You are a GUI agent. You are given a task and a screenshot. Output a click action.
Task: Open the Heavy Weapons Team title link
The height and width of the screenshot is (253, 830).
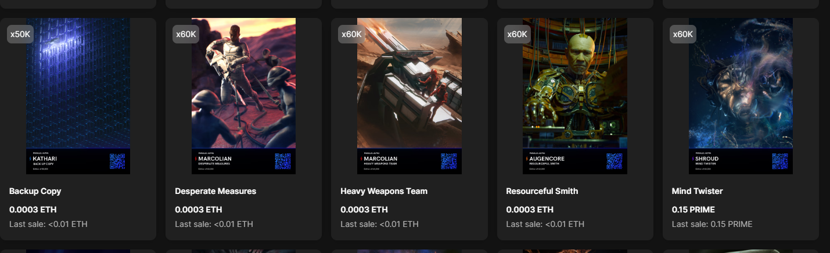tap(384, 191)
